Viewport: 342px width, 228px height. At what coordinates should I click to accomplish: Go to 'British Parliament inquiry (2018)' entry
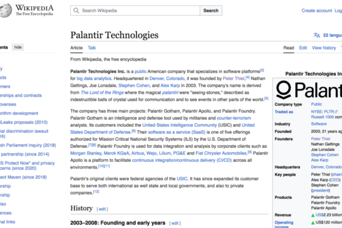pyautogui.click(x=28, y=145)
